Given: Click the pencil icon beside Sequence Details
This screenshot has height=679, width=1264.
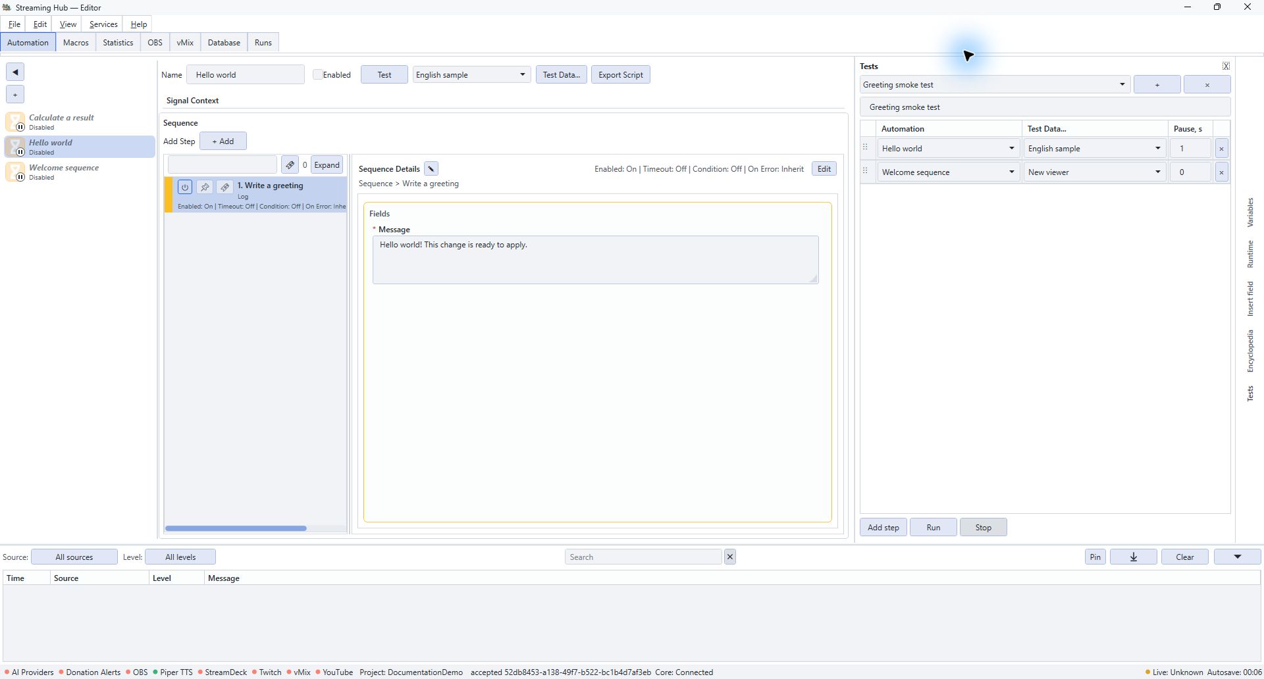Looking at the screenshot, I should (431, 168).
